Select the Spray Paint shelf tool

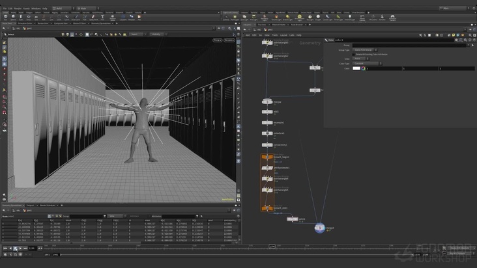pos(93,18)
